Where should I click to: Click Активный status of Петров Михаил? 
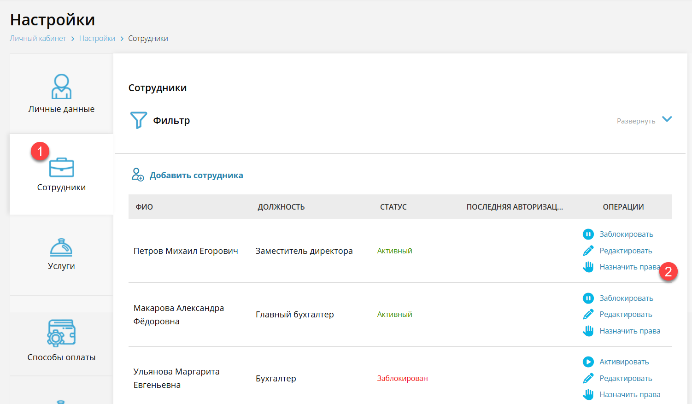(x=394, y=251)
